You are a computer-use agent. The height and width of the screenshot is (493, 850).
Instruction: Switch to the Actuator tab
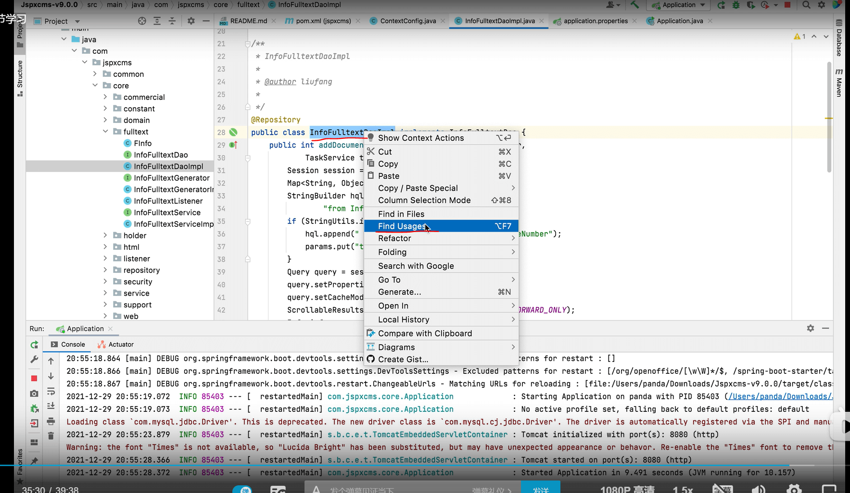tap(121, 345)
